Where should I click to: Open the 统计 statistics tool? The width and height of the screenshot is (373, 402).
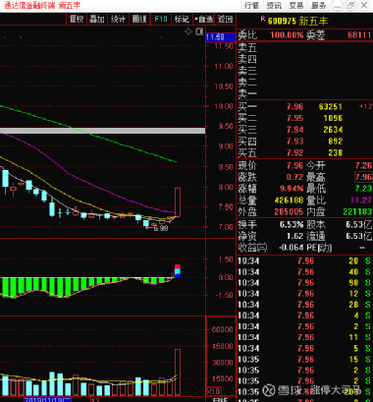tap(118, 19)
